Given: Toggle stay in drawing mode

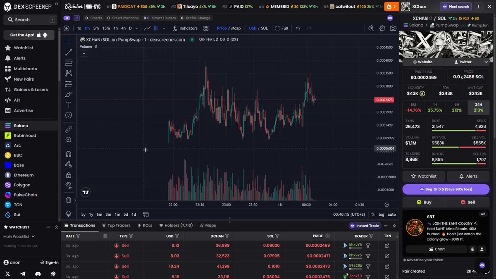Looking at the screenshot, I should [x=69, y=165].
